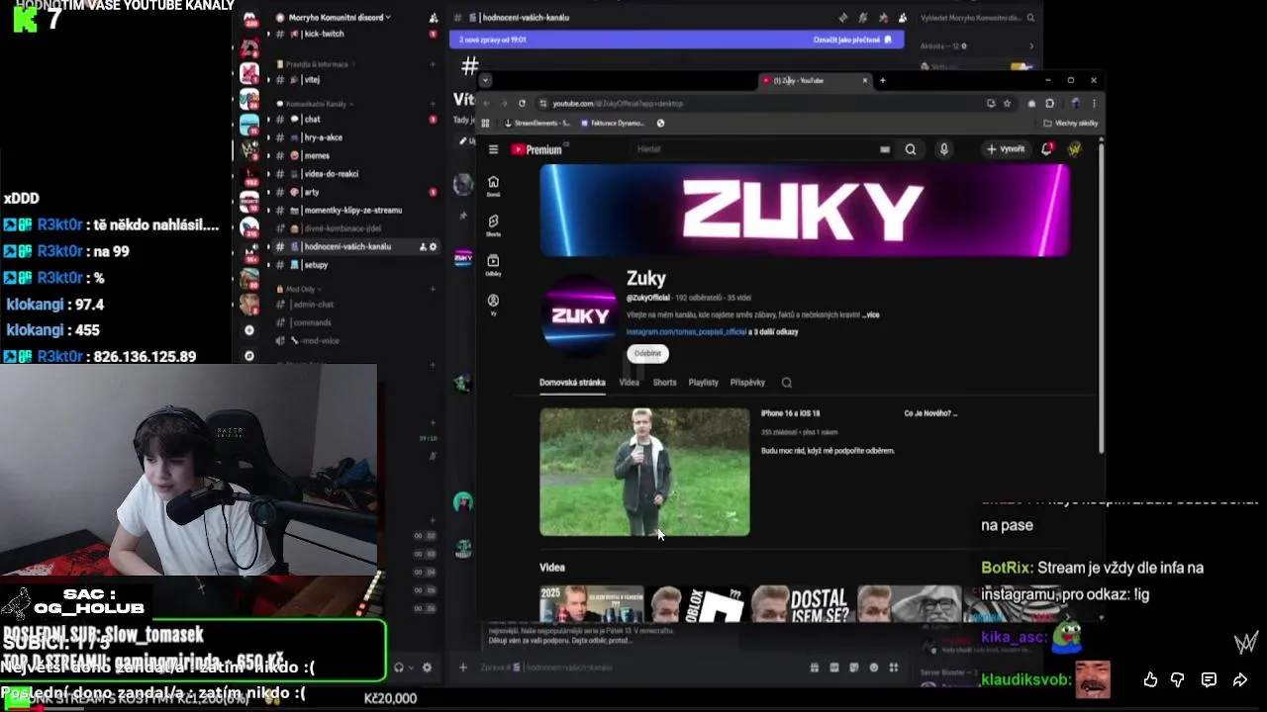The width and height of the screenshot is (1267, 712).
Task: Like the stream video with thumbs up
Action: (1150, 680)
